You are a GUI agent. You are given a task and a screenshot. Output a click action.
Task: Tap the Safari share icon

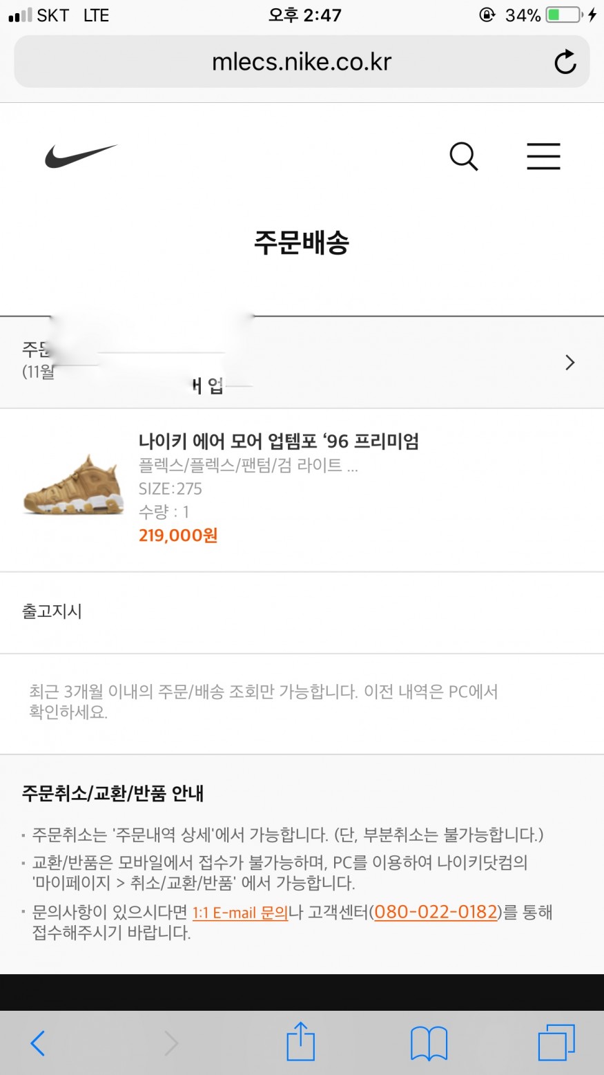(x=300, y=1043)
